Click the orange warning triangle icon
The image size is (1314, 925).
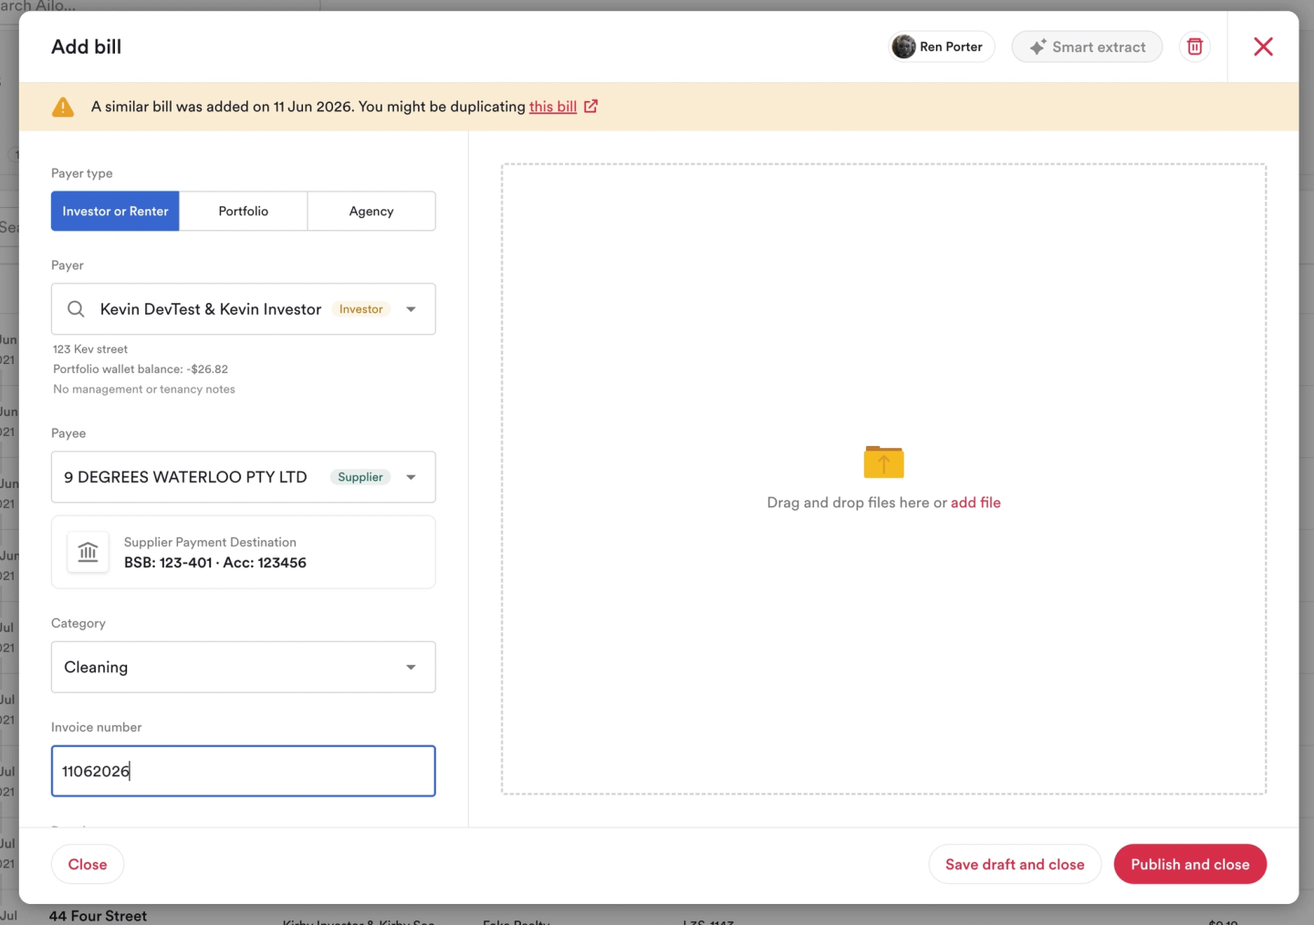(x=63, y=107)
